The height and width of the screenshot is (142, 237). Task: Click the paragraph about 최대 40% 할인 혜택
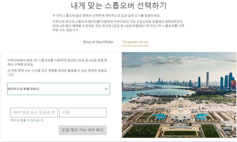tap(118, 26)
